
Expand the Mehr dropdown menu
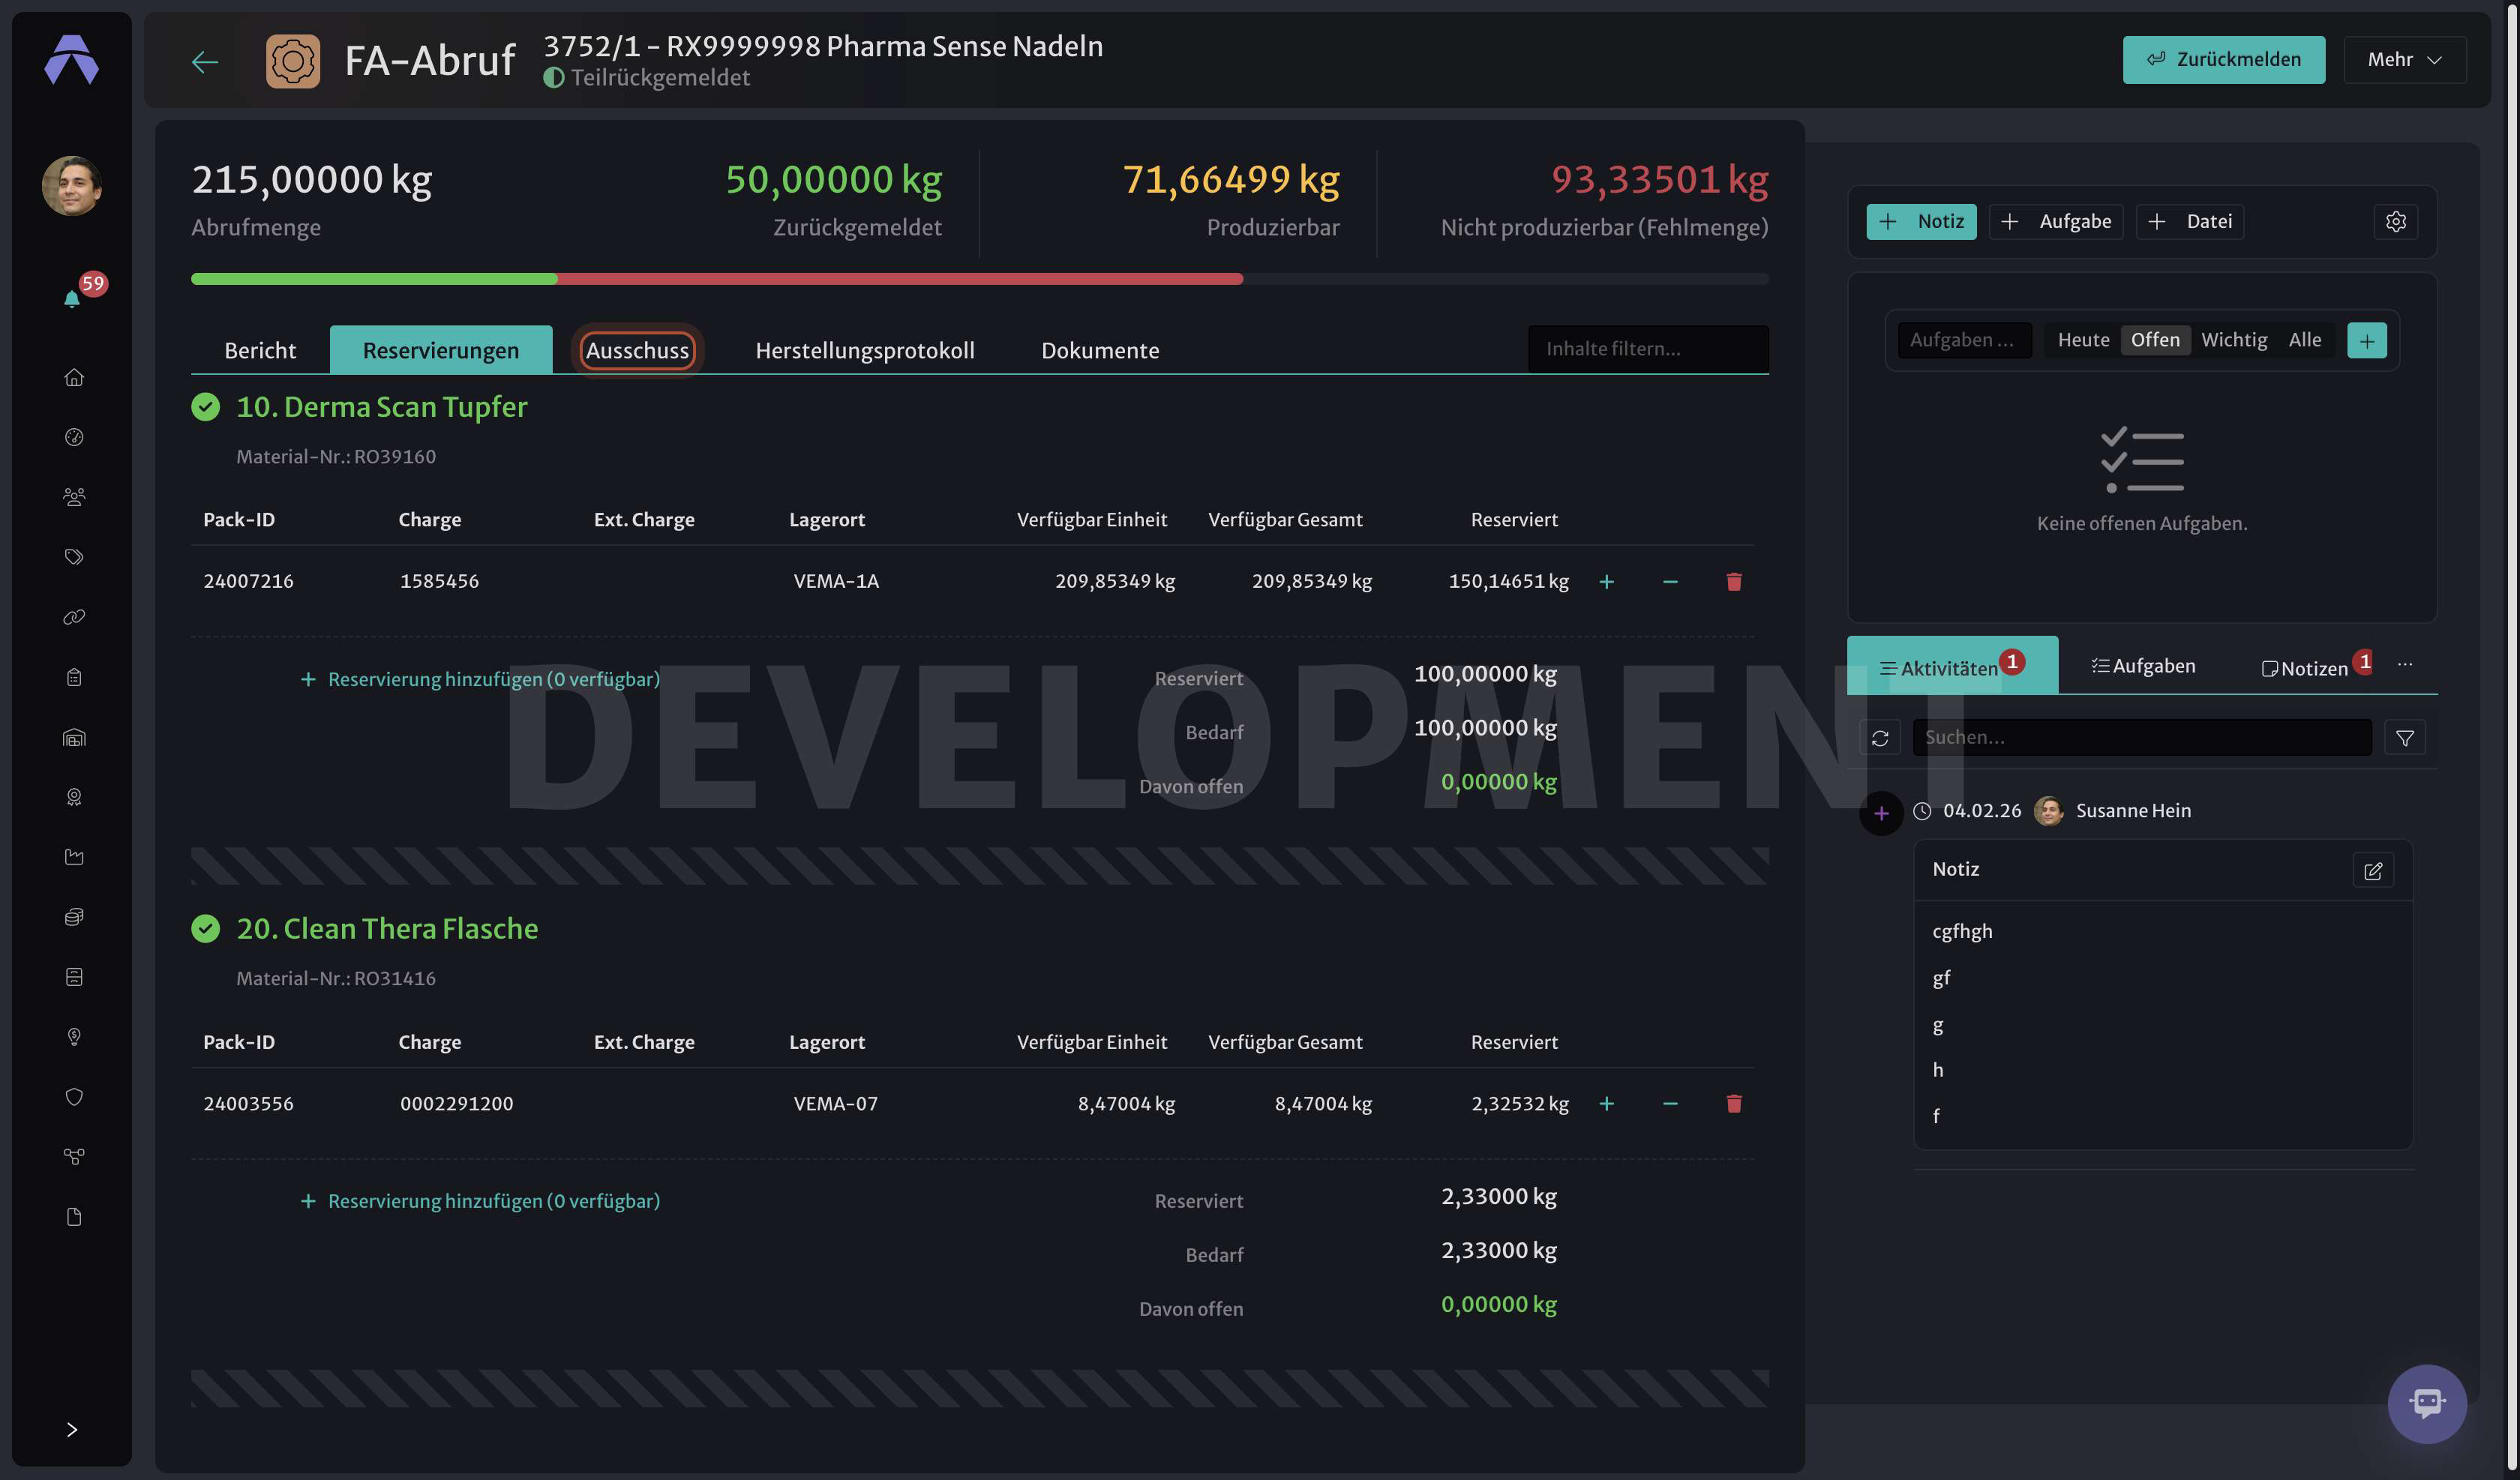[2405, 60]
